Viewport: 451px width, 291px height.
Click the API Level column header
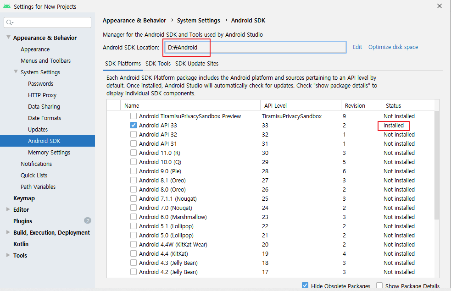(301, 106)
